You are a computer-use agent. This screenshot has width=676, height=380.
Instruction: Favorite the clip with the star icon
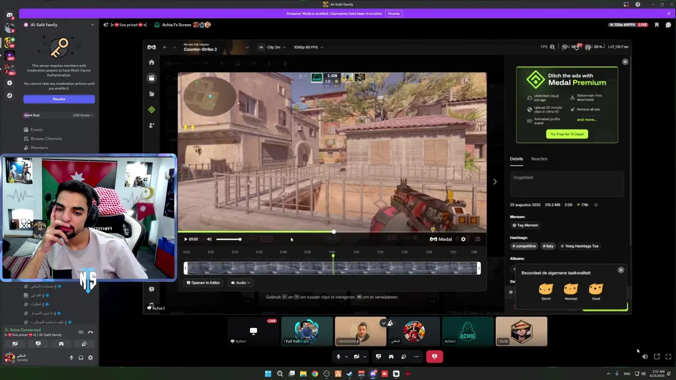596,205
